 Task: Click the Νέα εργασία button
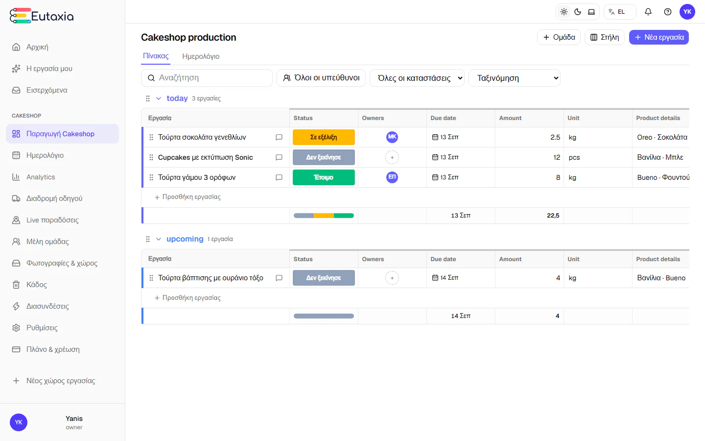tap(659, 37)
